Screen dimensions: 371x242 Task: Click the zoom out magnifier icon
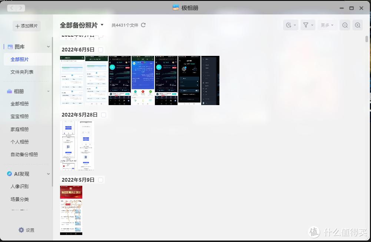(345, 25)
